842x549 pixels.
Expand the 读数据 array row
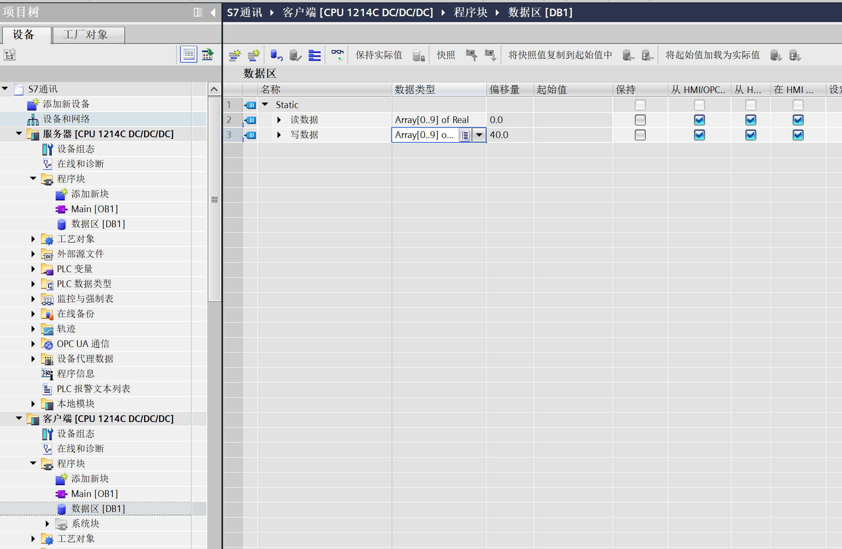coord(279,120)
